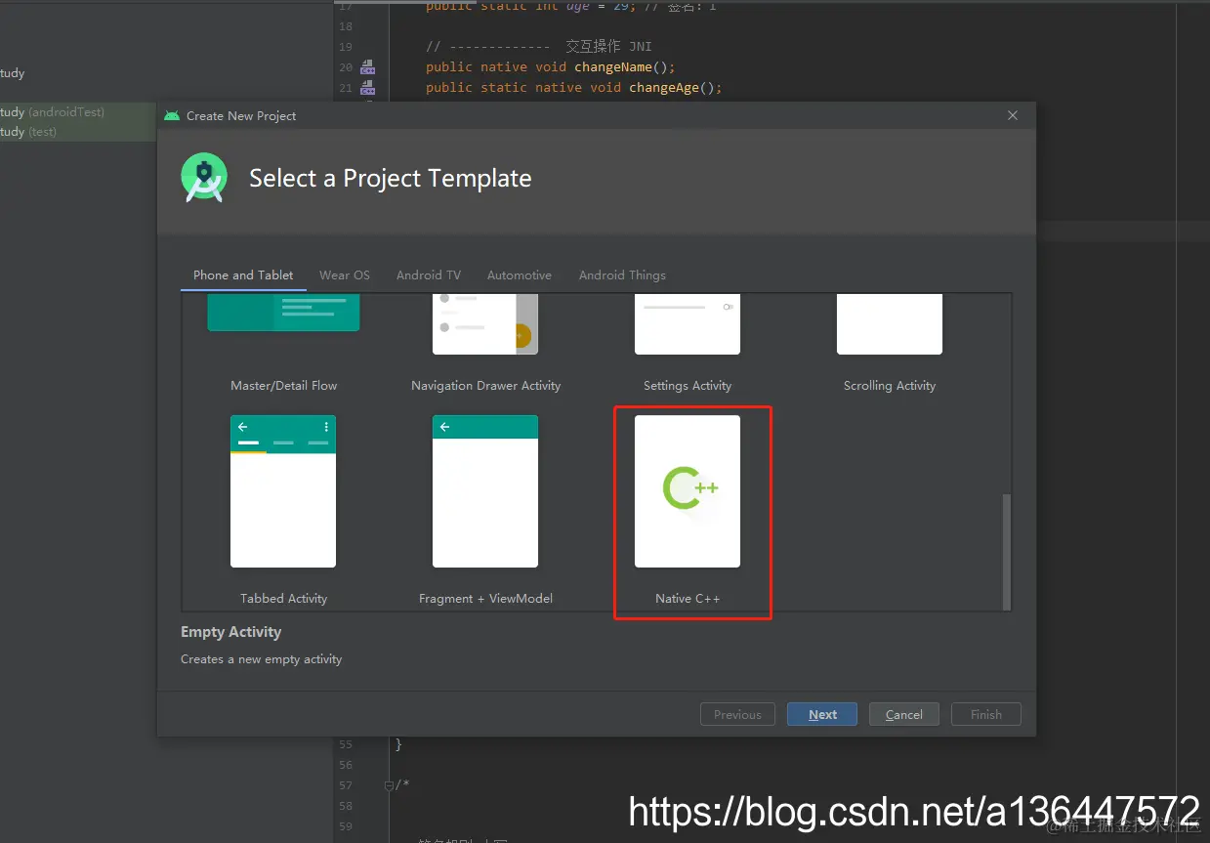
Task: Click the back arrow in Tabbed Activity preview
Action: click(x=243, y=427)
